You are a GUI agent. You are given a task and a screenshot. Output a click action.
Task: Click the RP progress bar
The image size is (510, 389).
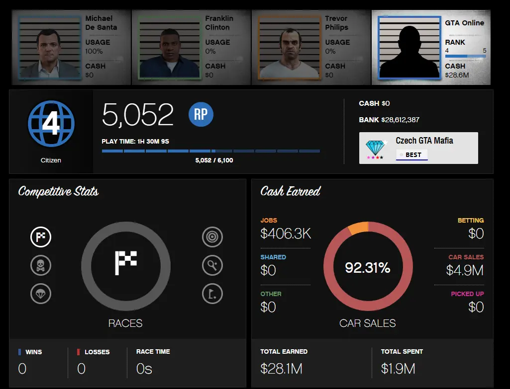(x=211, y=151)
